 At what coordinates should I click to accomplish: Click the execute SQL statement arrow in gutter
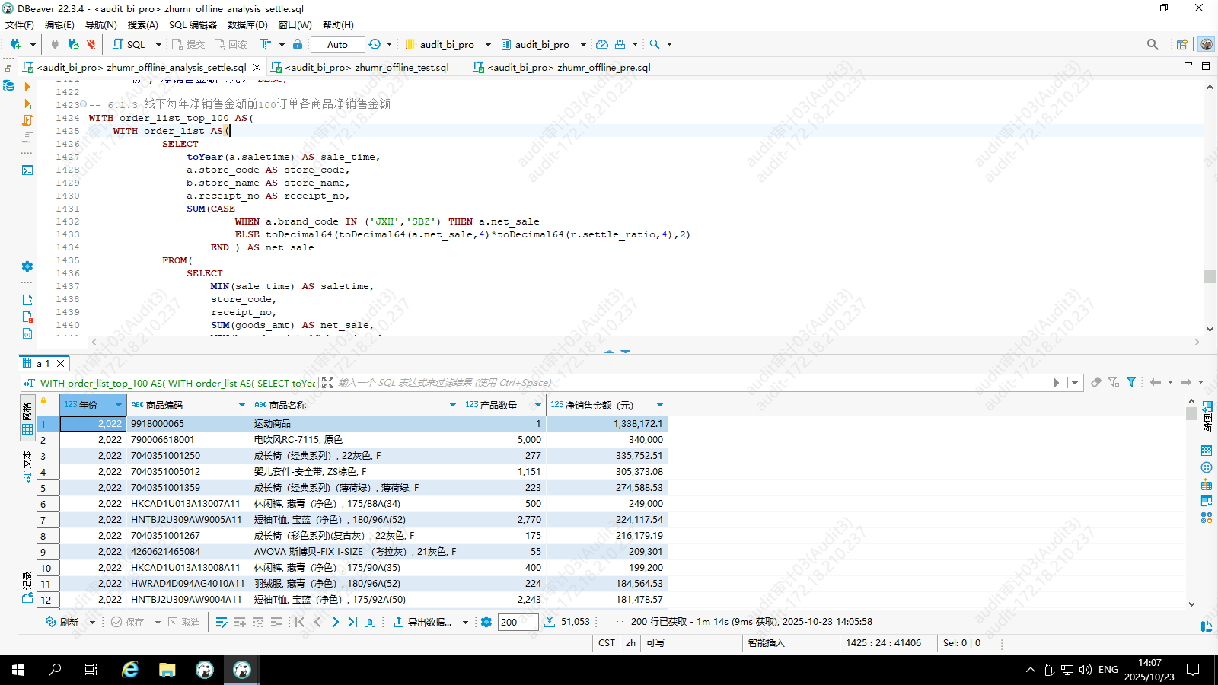pyautogui.click(x=27, y=87)
